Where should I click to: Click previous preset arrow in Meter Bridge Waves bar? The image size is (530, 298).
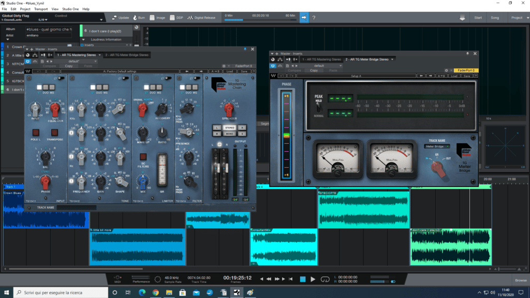(421, 76)
